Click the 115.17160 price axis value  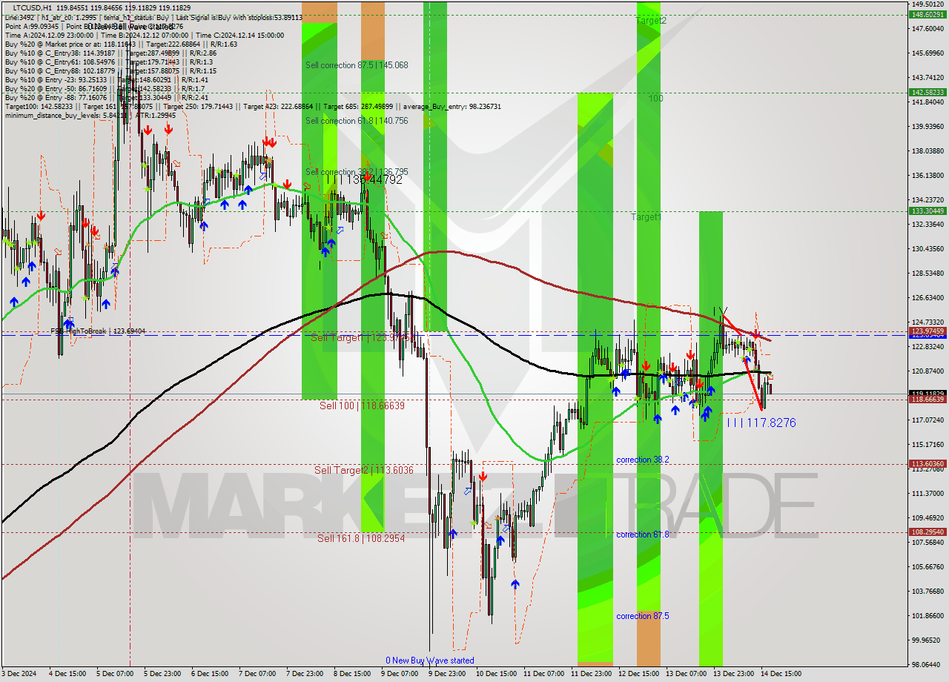pyautogui.click(x=927, y=444)
